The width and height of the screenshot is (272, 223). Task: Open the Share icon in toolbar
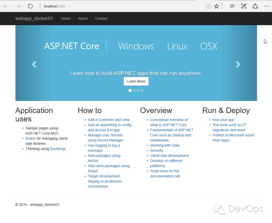coord(255,6)
